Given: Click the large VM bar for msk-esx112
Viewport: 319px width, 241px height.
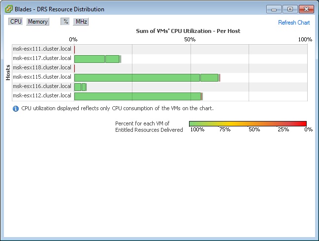Looking at the screenshot, I should tap(137, 96).
